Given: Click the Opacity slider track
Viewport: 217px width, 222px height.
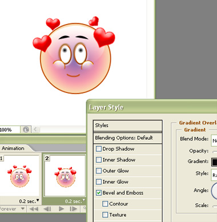Looking at the screenshot, I should tap(215, 152).
